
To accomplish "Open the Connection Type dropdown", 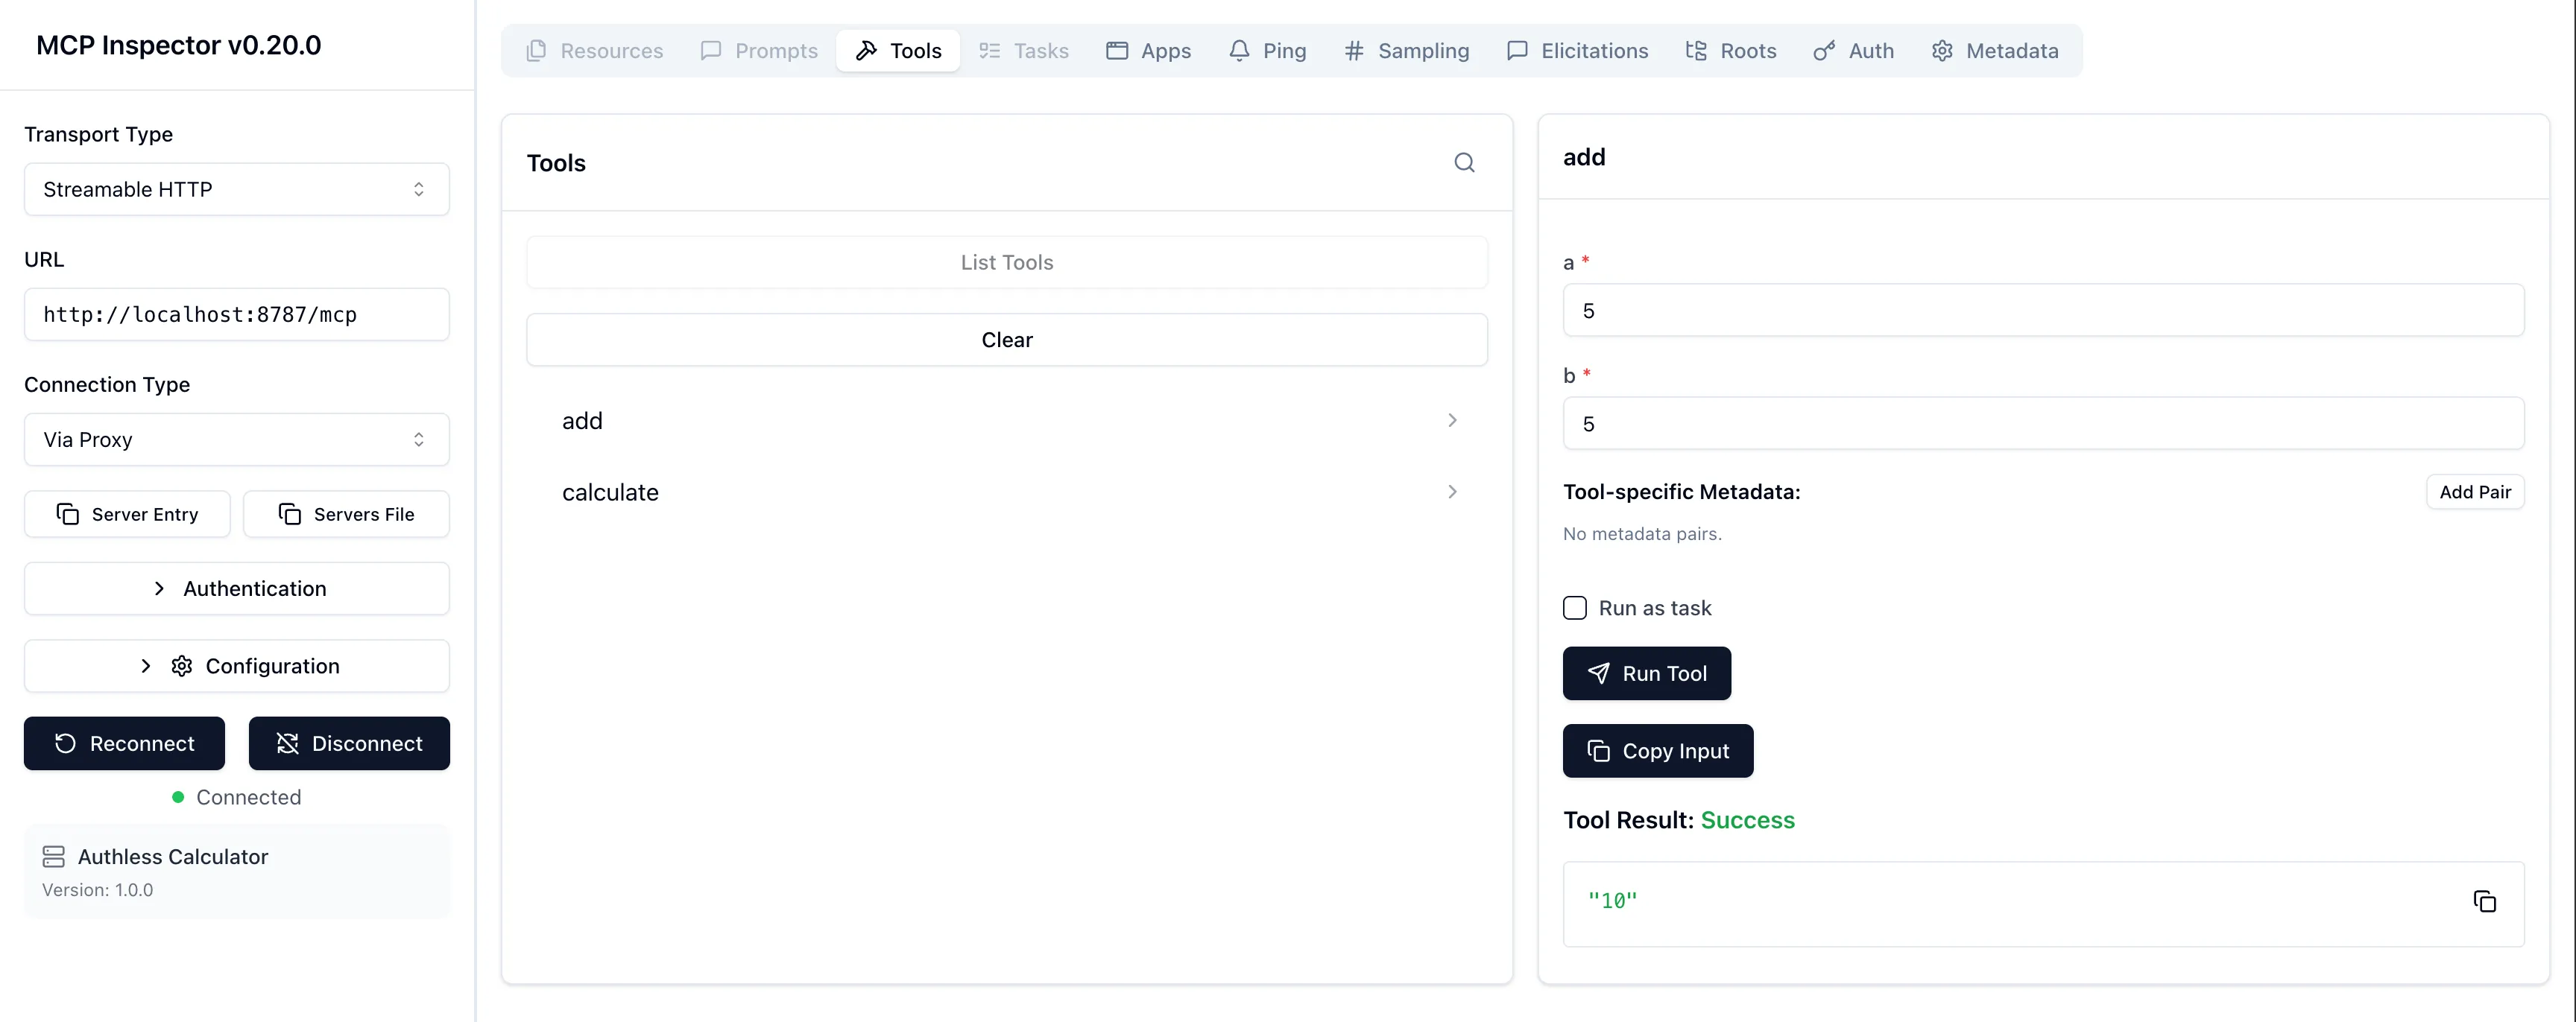I will [x=237, y=439].
